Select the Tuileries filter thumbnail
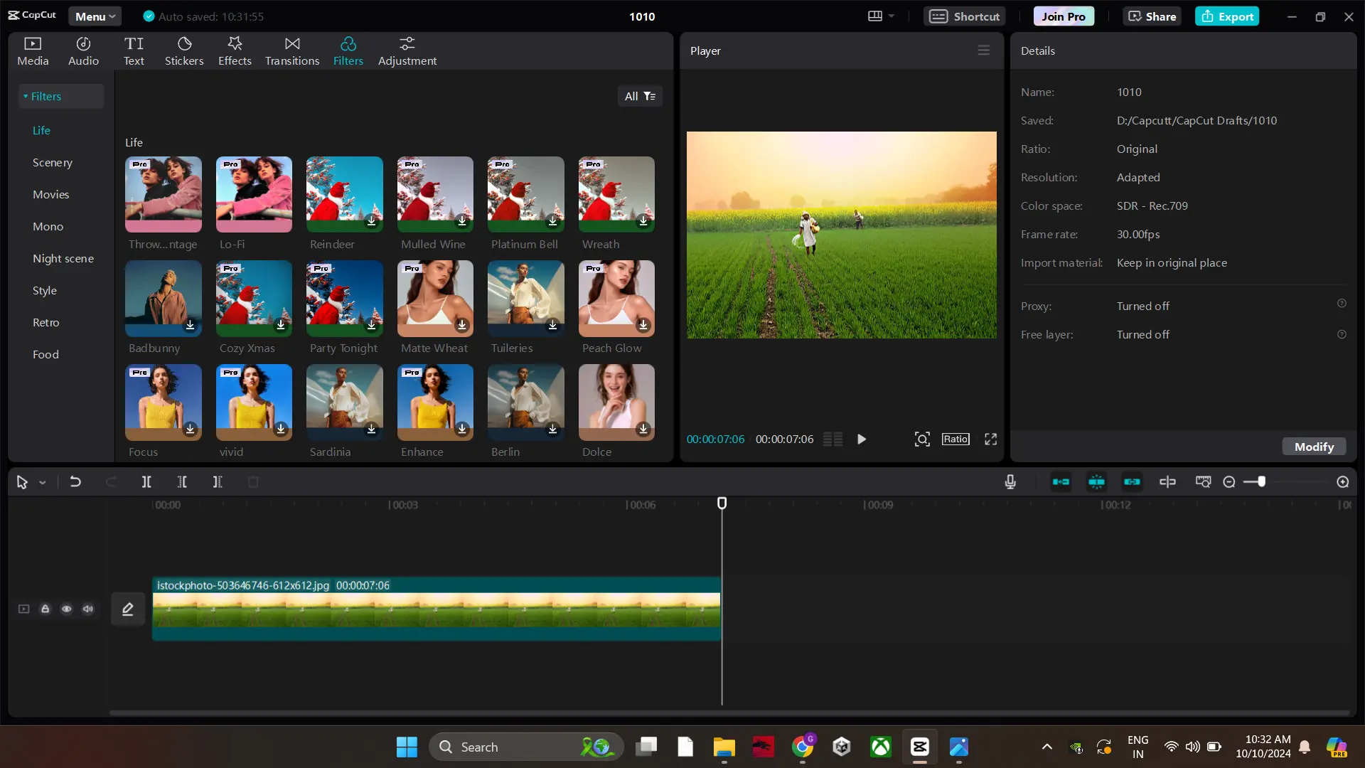Screen dimensions: 1365x768 pyautogui.click(x=526, y=298)
